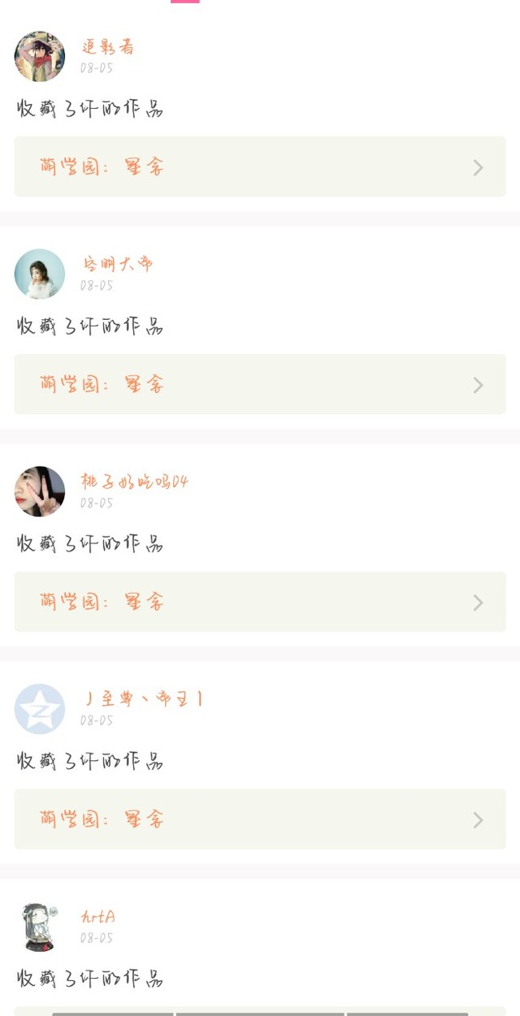Click the 萌学园：星舍 title in the second post
Screen dimensions: 520x1016
[x=102, y=384]
